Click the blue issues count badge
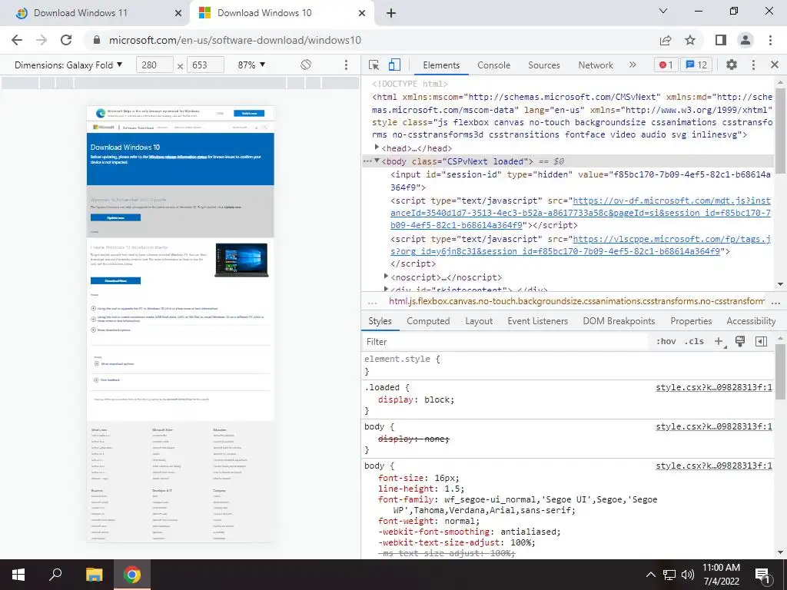787x590 pixels. pos(696,65)
